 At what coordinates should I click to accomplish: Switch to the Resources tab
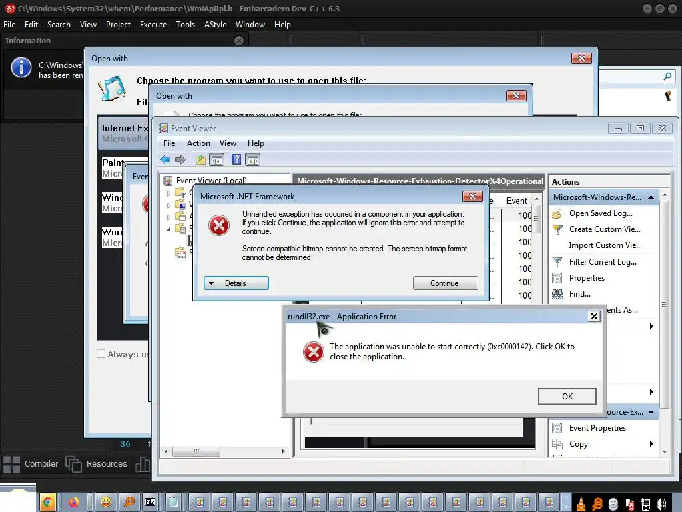[96, 464]
